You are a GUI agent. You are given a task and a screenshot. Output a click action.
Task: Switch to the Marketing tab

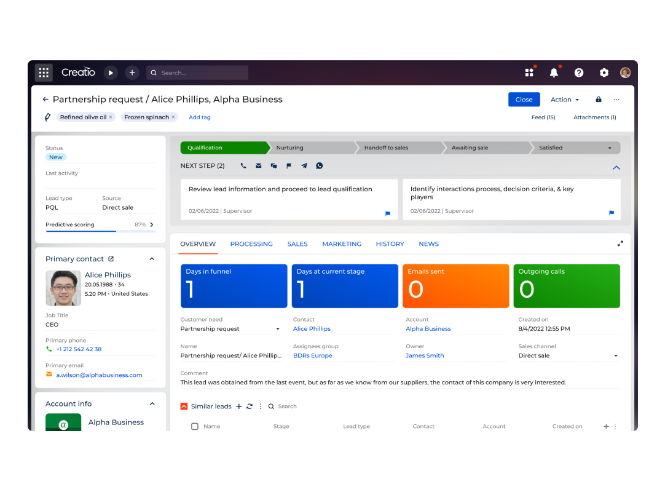pos(342,244)
